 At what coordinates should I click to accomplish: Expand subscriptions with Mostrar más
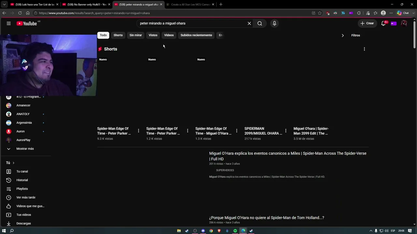point(25,149)
